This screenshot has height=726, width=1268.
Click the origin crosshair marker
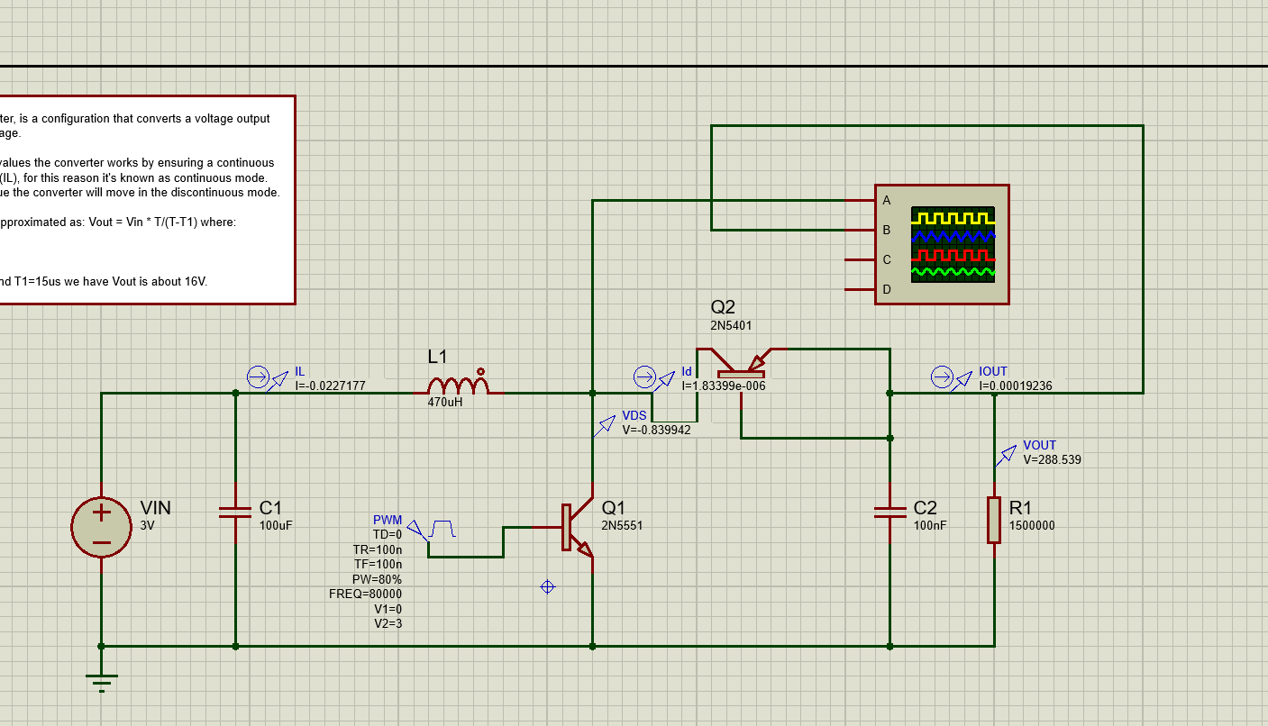point(547,587)
